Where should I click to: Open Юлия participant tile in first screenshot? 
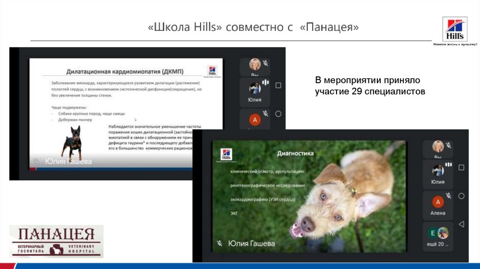pos(255,92)
